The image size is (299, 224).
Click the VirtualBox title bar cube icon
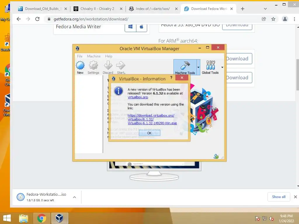tap(77, 48)
